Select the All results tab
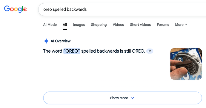 tap(65, 25)
